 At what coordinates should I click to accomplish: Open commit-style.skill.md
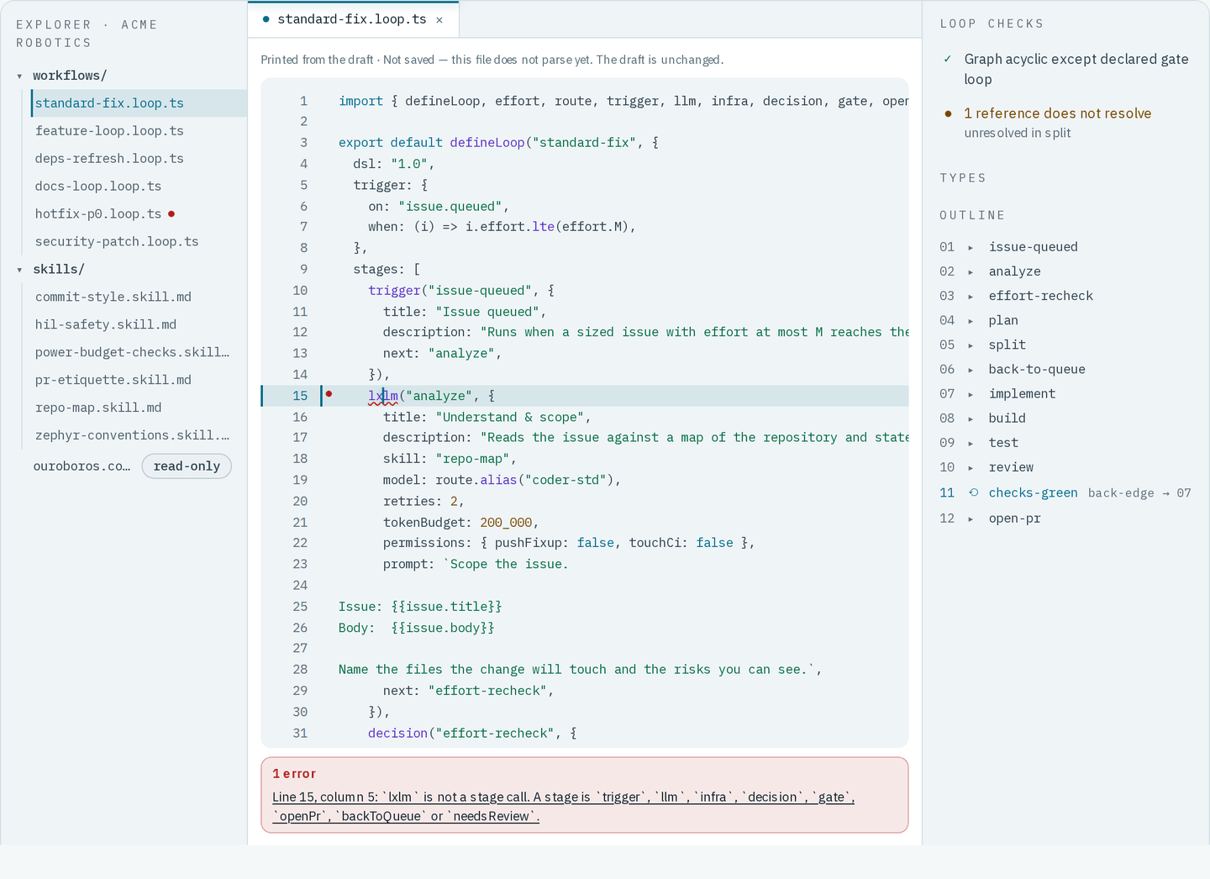[x=139, y=297]
